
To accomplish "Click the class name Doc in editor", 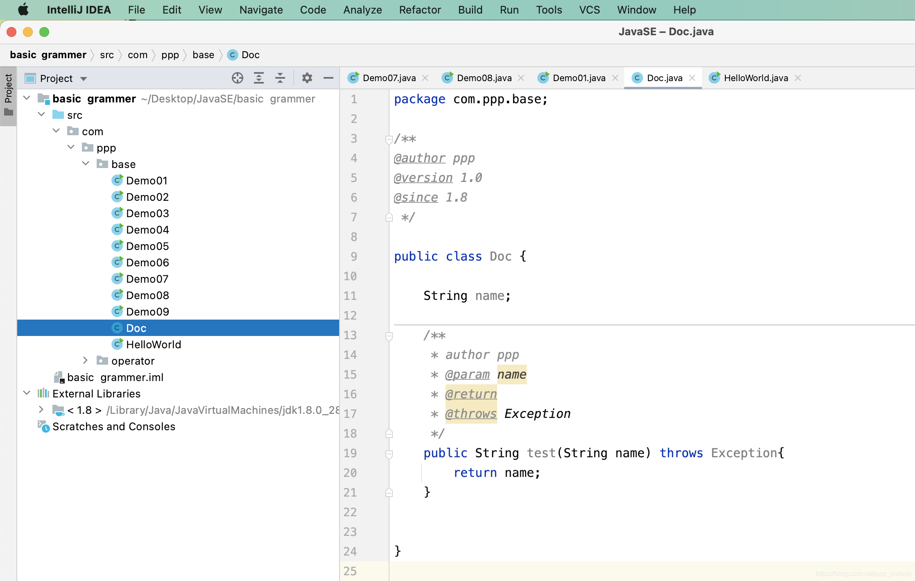I will (x=501, y=256).
